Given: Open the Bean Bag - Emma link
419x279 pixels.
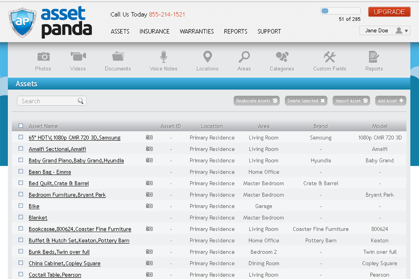Looking at the screenshot, I should [50, 172].
